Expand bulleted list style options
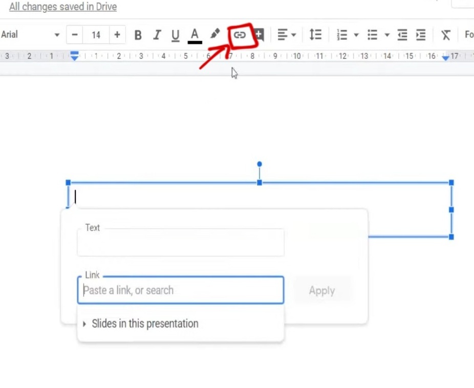The width and height of the screenshot is (474, 388). click(387, 35)
